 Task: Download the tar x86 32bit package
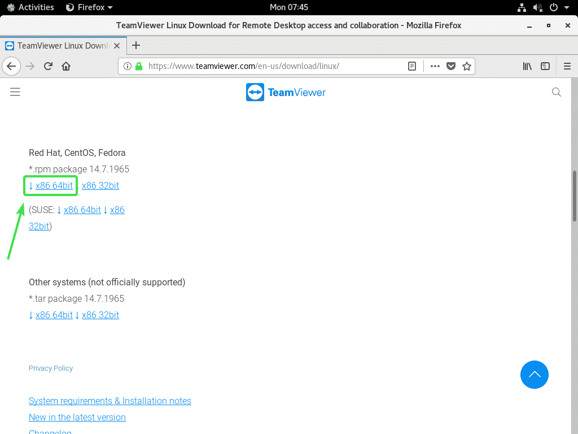coord(100,315)
